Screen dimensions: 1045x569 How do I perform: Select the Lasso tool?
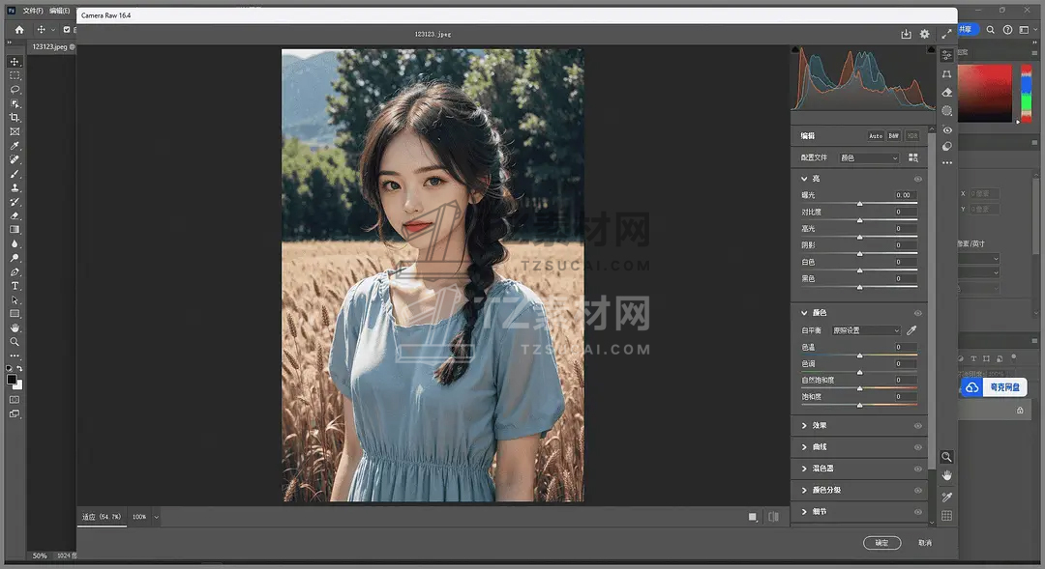point(15,89)
